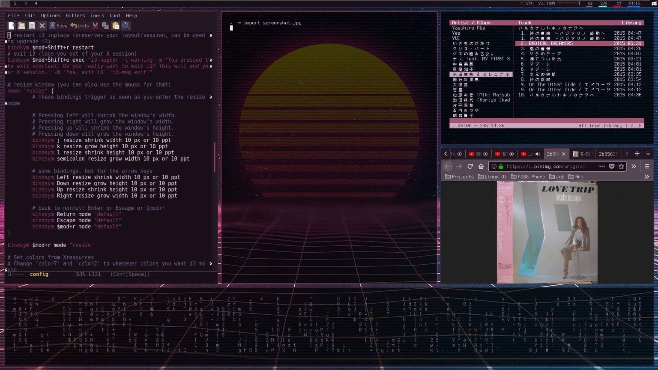Open the Projects bookmark folder
Image resolution: width=658 pixels, height=370 pixels.
(459, 176)
